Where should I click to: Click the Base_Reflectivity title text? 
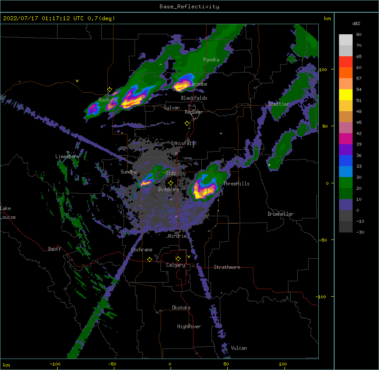coord(189,7)
